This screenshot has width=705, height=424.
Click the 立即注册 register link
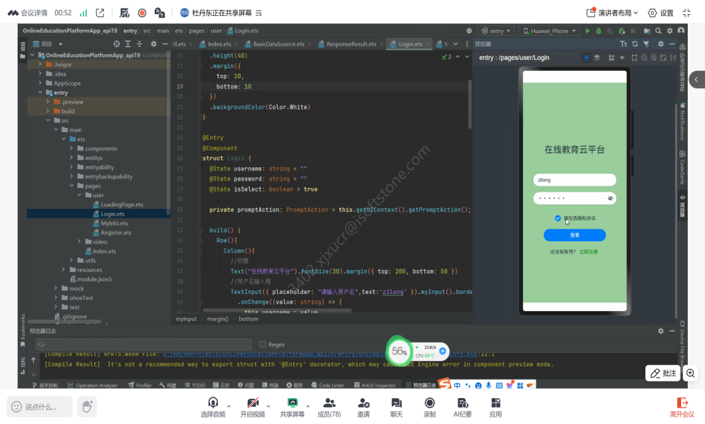(x=589, y=252)
